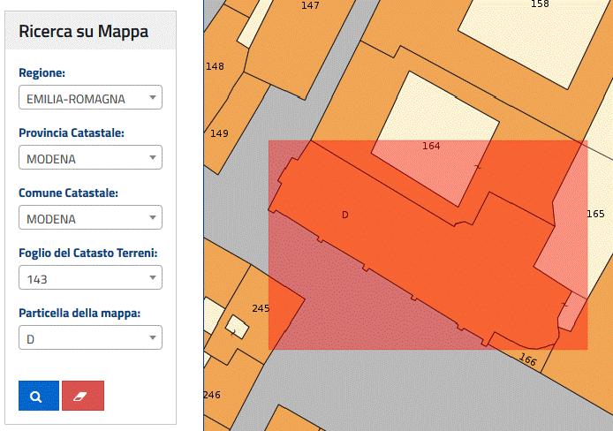Click parcel number 148 on the map

coord(215,66)
